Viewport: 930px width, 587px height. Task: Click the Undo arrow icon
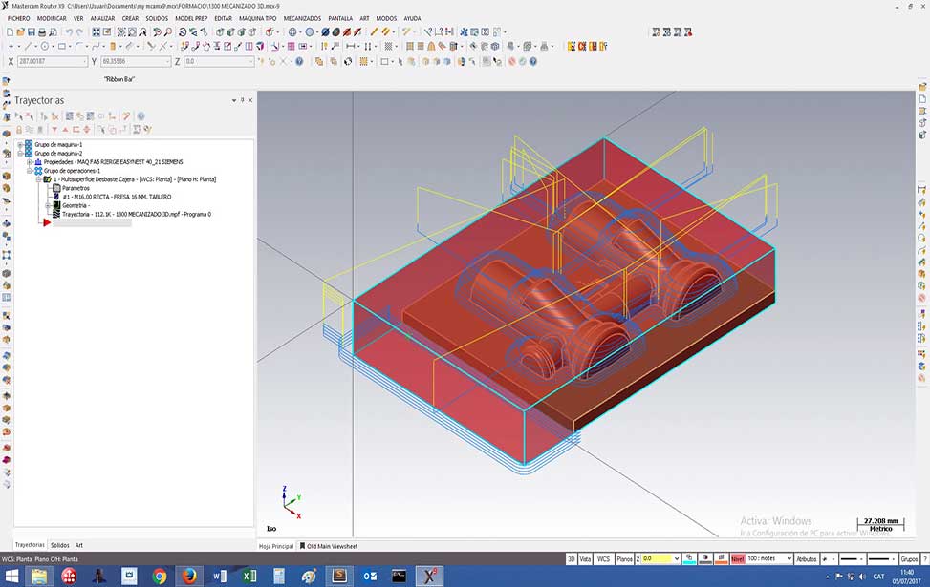(x=69, y=32)
